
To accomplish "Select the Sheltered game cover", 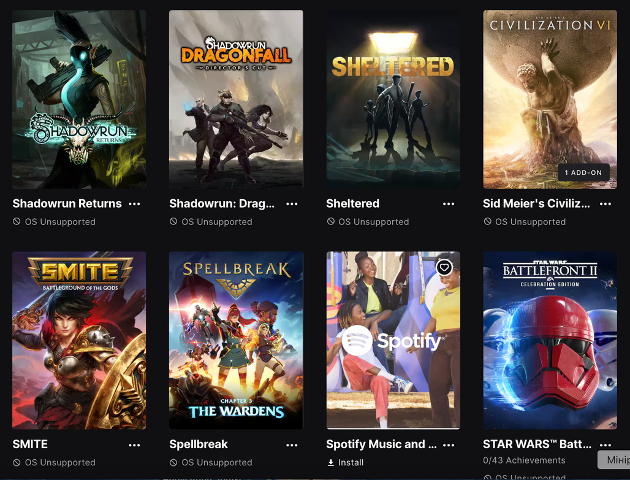I will (x=393, y=99).
